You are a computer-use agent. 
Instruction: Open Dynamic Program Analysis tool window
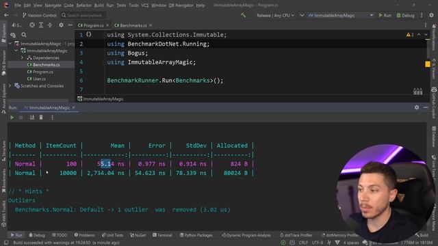coord(246,235)
